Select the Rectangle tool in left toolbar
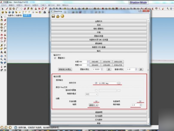This screenshot has height=131, width=174. [2, 24]
